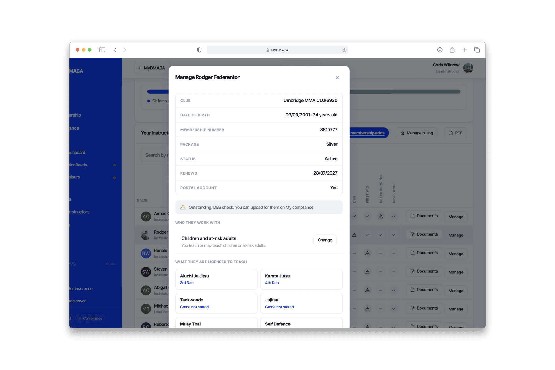Show the tab overview
Viewport: 555px width, 370px height.
[x=477, y=50]
